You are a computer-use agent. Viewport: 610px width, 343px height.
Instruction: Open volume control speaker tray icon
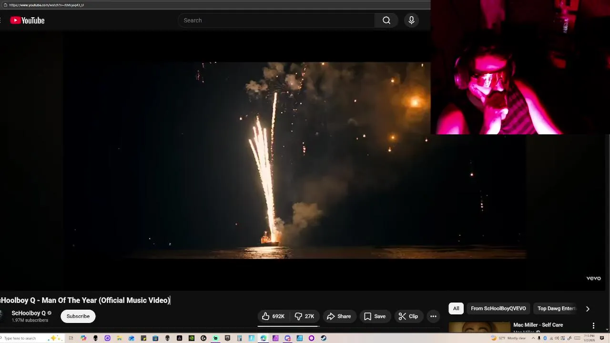(557, 338)
